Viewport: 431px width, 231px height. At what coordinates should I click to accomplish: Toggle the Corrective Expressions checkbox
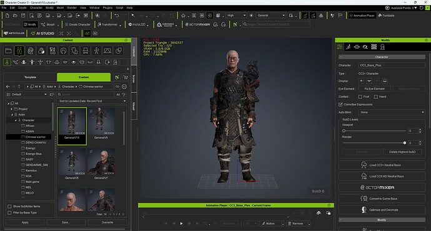pyautogui.click(x=340, y=105)
